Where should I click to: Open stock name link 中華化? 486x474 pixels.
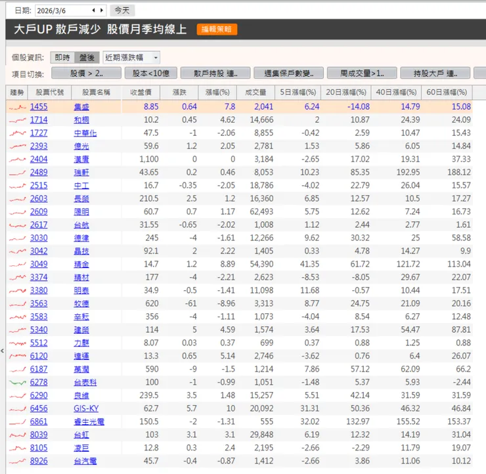point(85,133)
